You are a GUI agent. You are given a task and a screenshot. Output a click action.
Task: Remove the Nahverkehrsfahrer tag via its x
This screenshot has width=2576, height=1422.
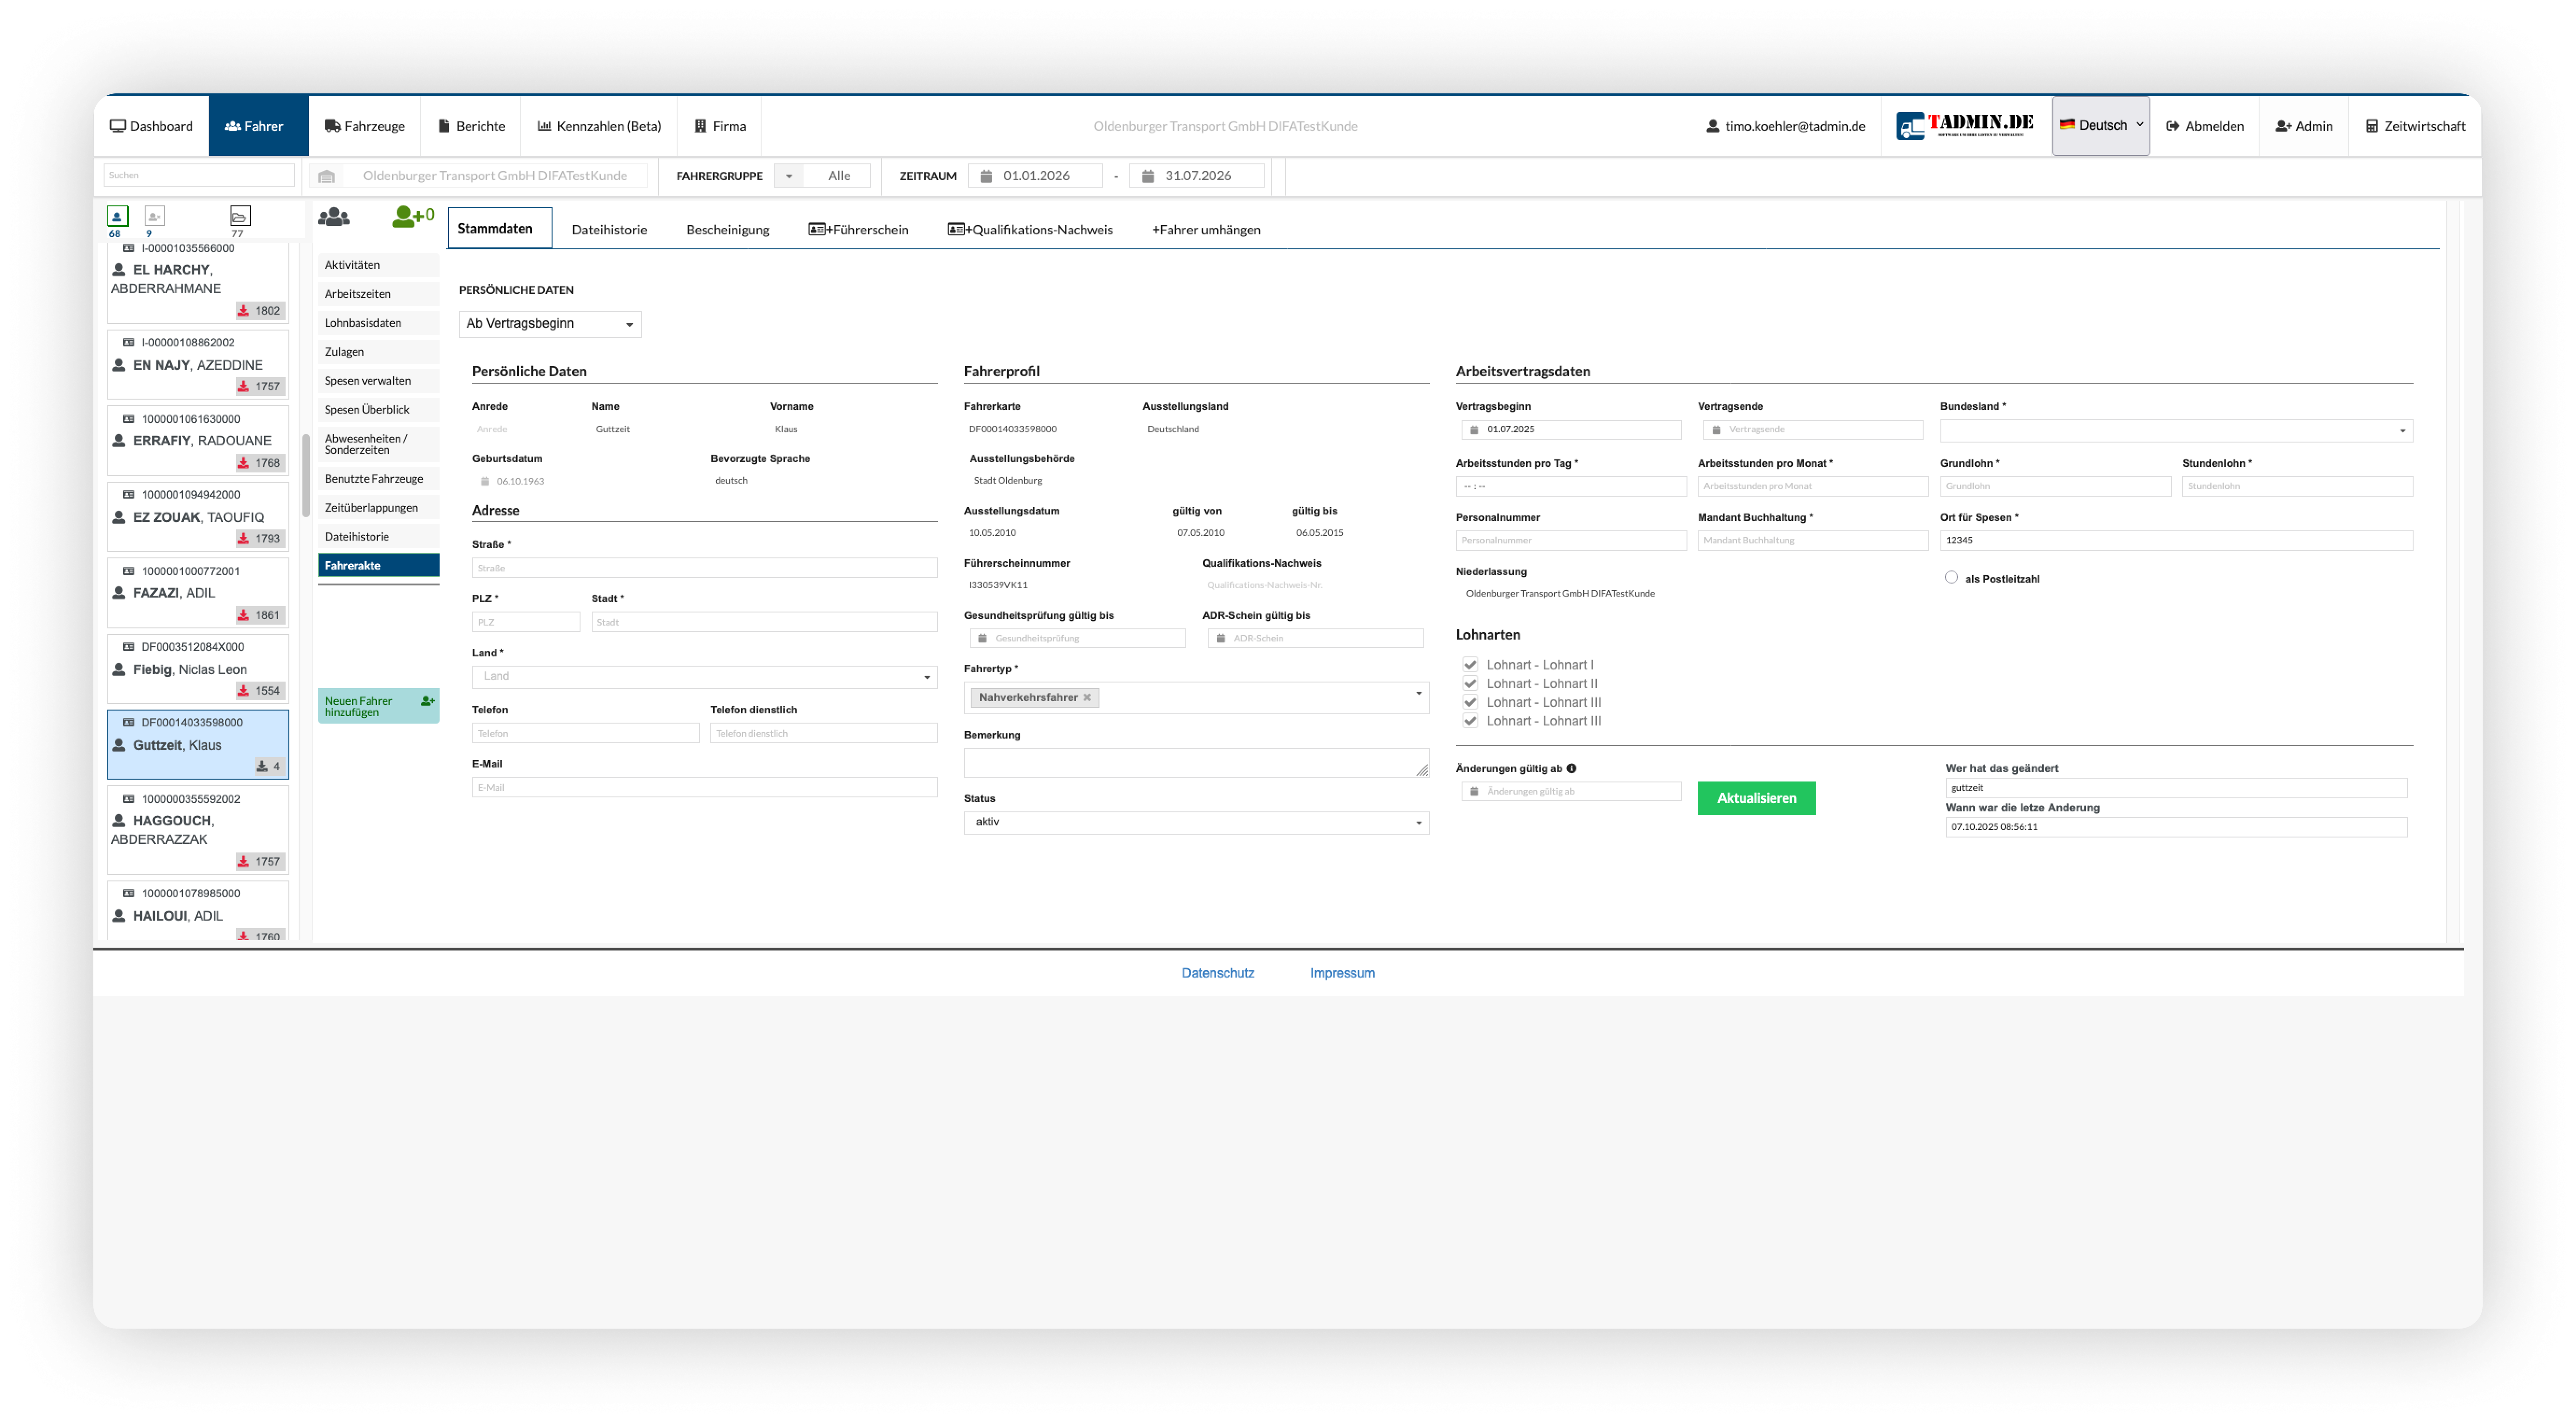tap(1087, 697)
